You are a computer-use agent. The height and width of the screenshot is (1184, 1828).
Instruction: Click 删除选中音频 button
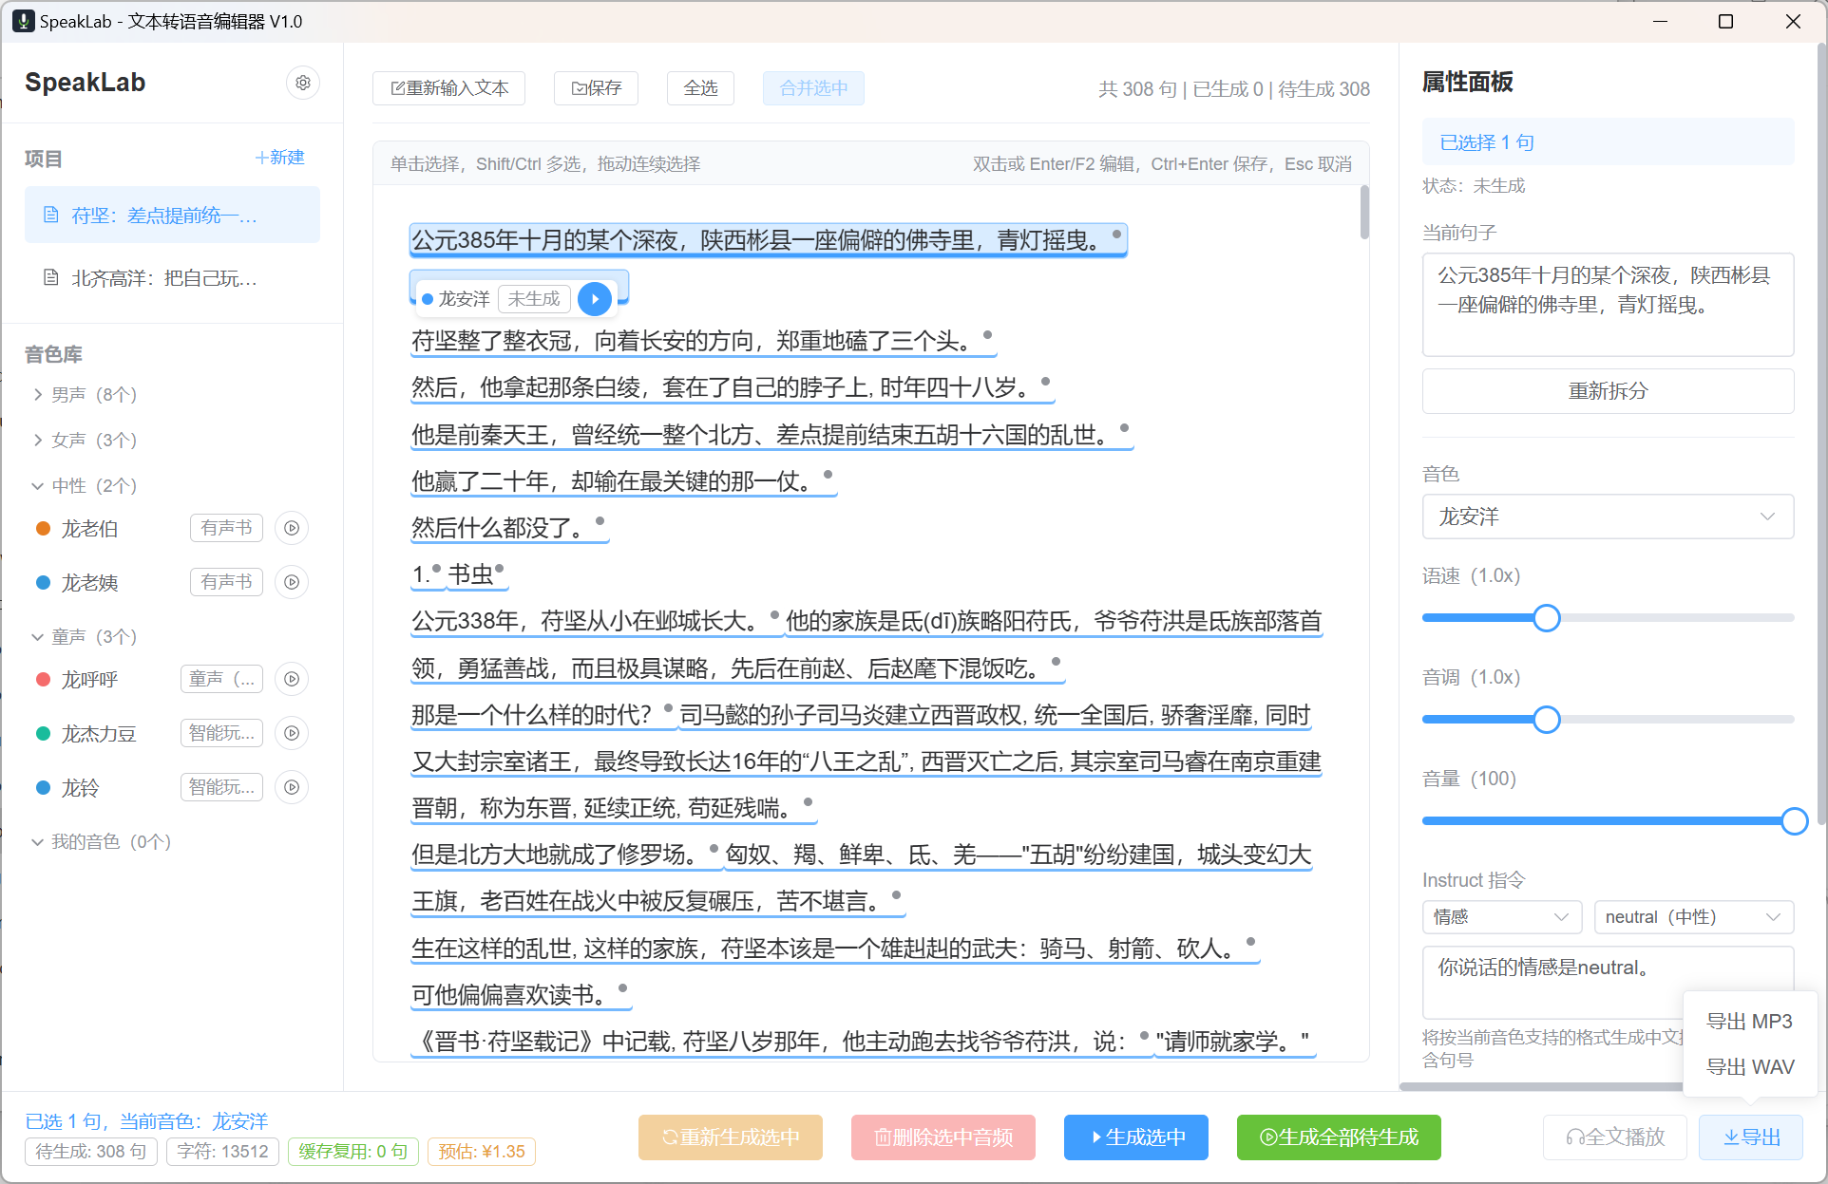coord(943,1137)
